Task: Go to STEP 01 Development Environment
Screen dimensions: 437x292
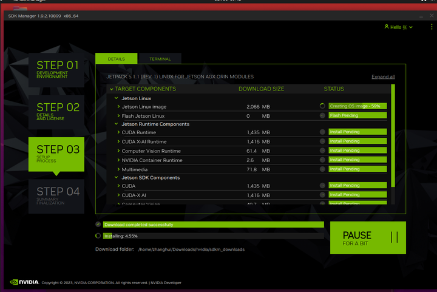Action: point(56,70)
